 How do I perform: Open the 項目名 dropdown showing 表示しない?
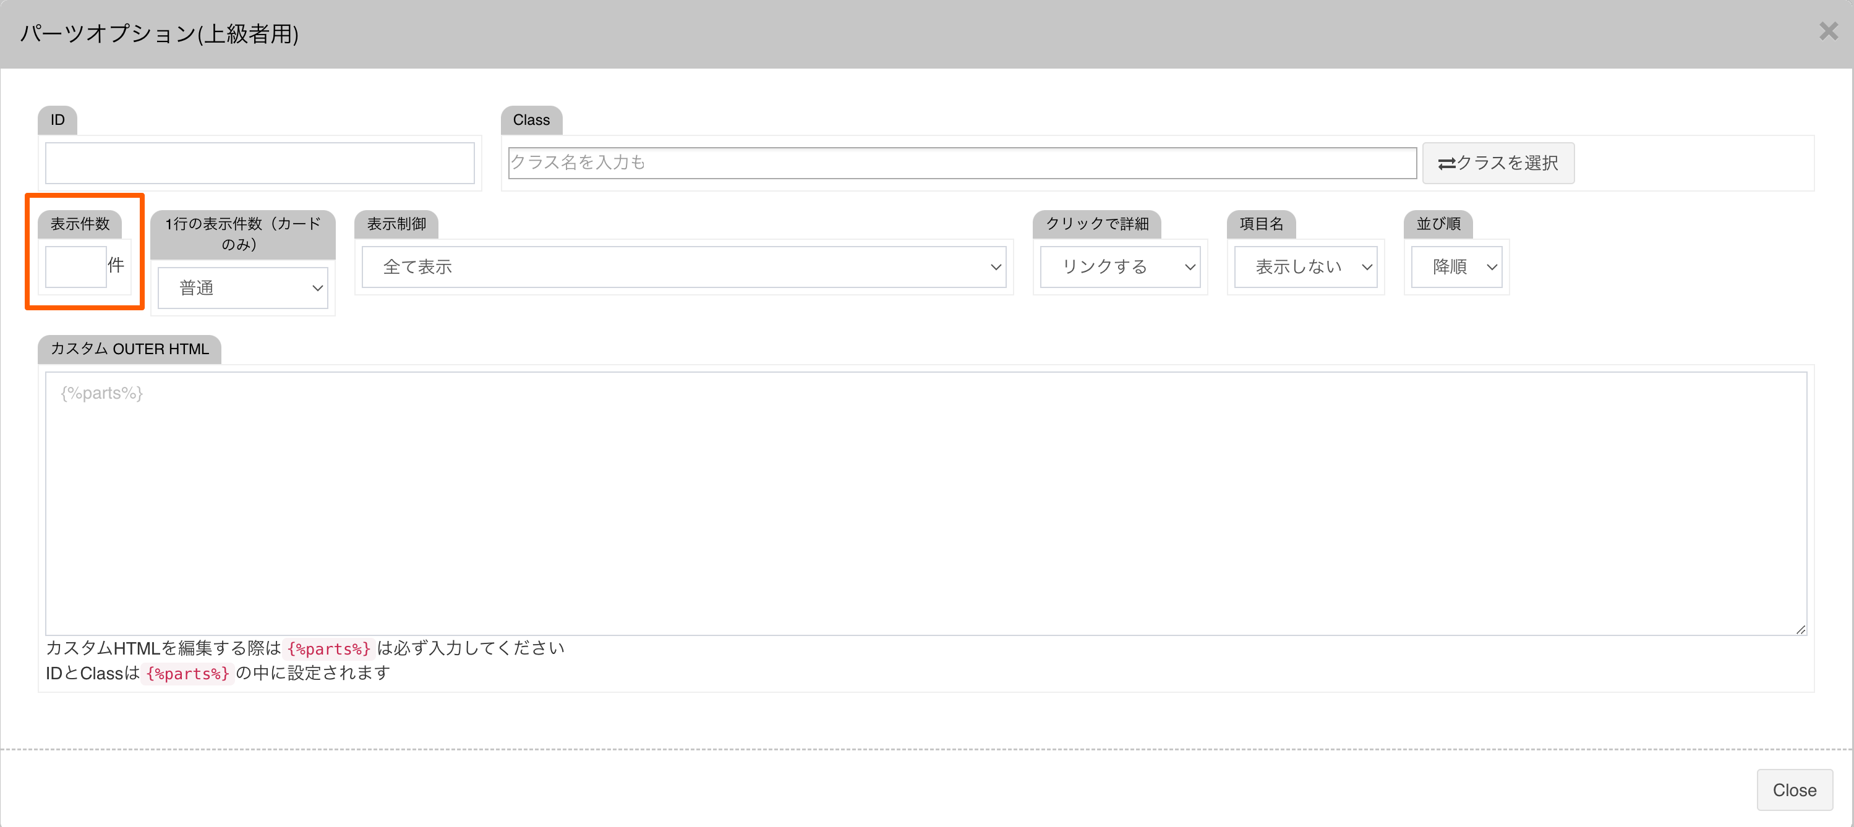pos(1306,267)
